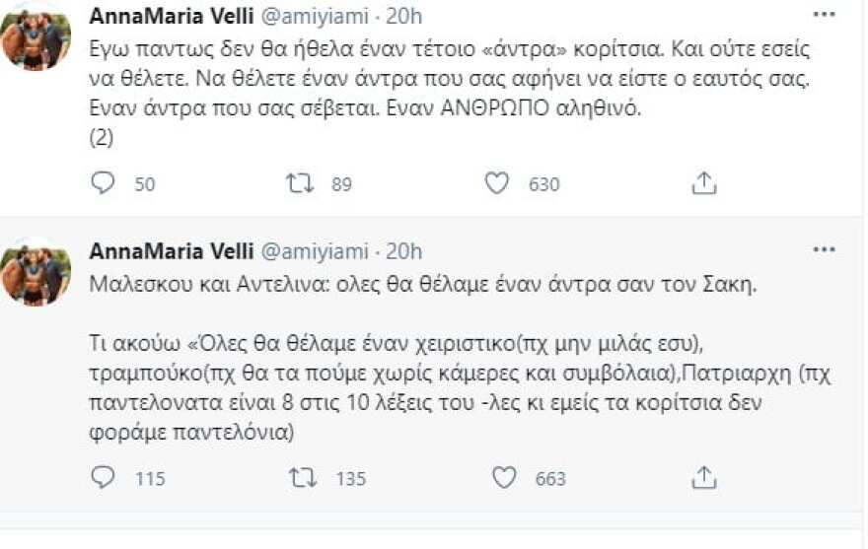Image resolution: width=868 pixels, height=549 pixels.
Task: Share the tweet mentioning Μαλέσκου και Αντελίνα
Action: (702, 478)
